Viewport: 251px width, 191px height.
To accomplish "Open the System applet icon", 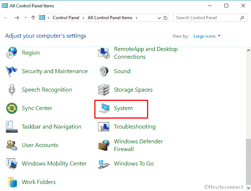I will [104, 108].
